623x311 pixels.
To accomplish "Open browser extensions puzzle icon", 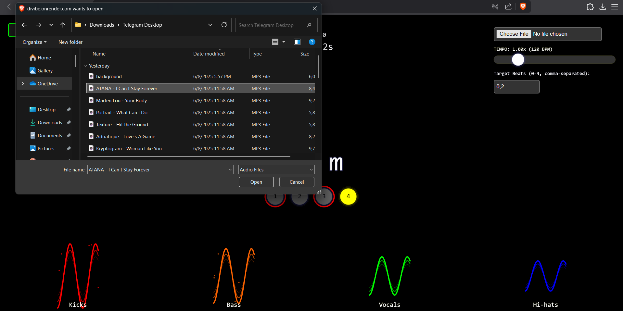I will pyautogui.click(x=590, y=7).
